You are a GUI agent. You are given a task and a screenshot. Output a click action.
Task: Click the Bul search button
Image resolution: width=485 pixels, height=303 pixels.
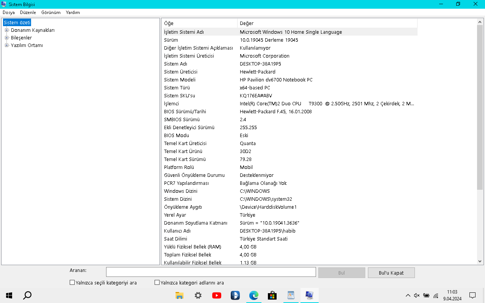pyautogui.click(x=341, y=273)
